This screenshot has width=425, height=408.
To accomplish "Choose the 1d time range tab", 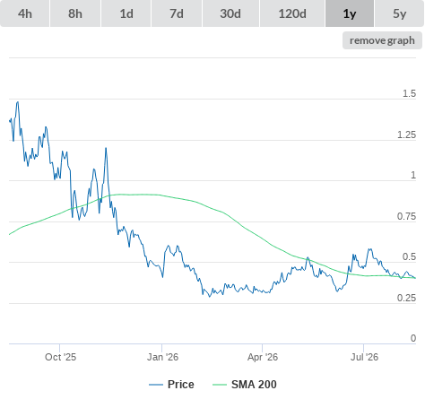I will [x=126, y=13].
